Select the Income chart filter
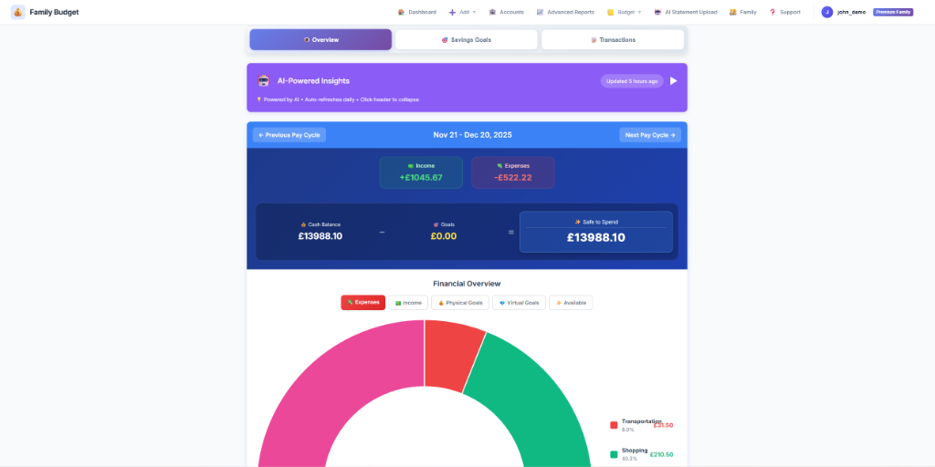 (x=408, y=303)
